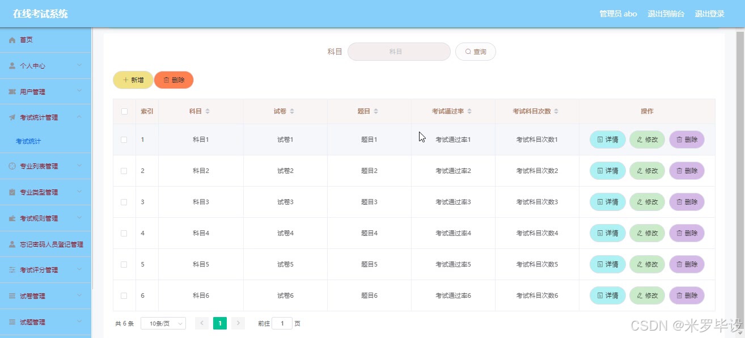The height and width of the screenshot is (338, 745).
Task: Click 修改 for row 科目5
Action: (647, 264)
